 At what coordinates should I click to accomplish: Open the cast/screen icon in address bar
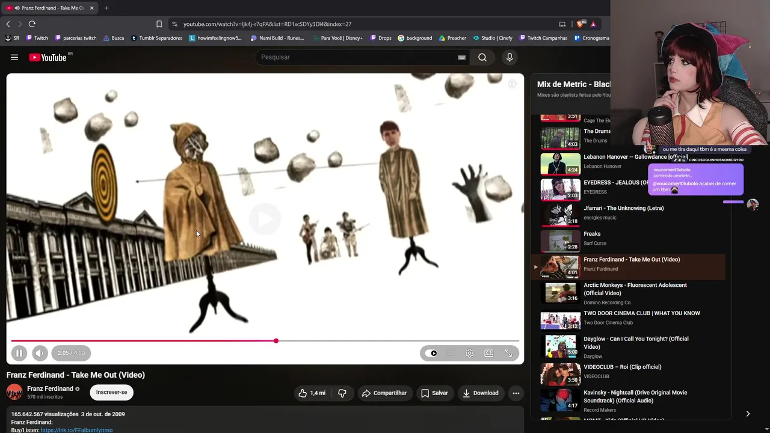click(x=562, y=24)
